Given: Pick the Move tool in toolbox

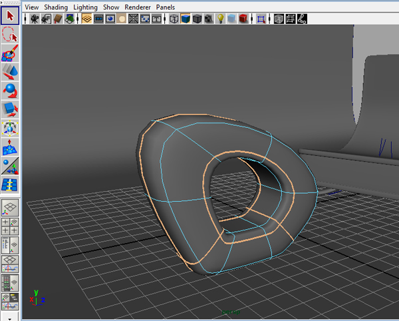Looking at the screenshot, I should click(10, 71).
